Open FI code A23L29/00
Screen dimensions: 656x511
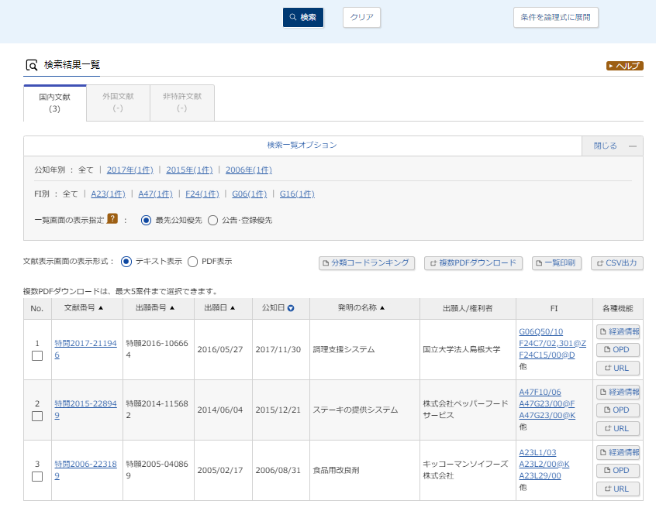(540, 476)
